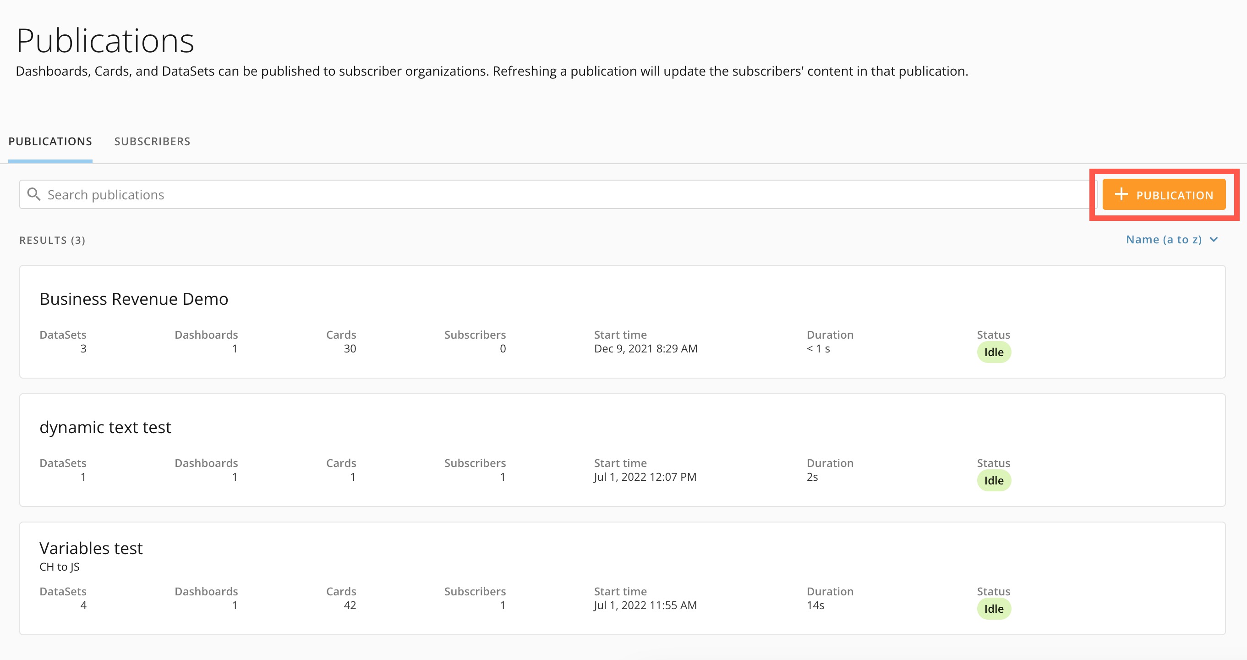The width and height of the screenshot is (1247, 660).
Task: Click the chevron next to the sort option
Action: [1214, 239]
